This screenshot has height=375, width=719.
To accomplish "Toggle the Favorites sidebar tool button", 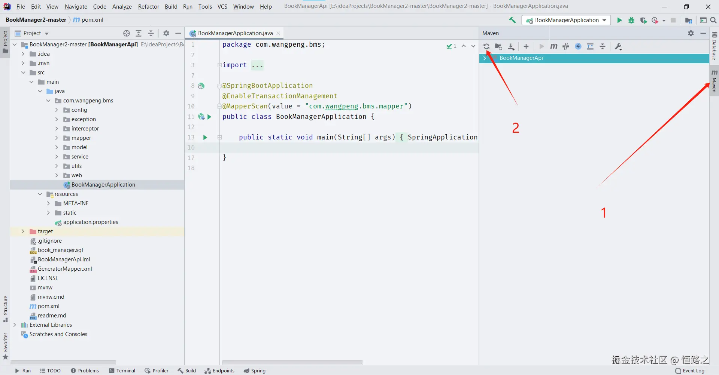I will coord(5,346).
